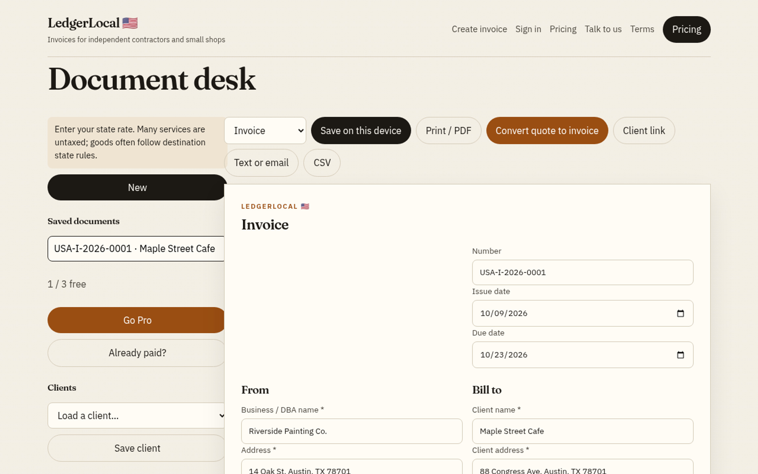Screen dimensions: 758x474
Task: Click the Business / DBA name field
Action: coord(352,431)
